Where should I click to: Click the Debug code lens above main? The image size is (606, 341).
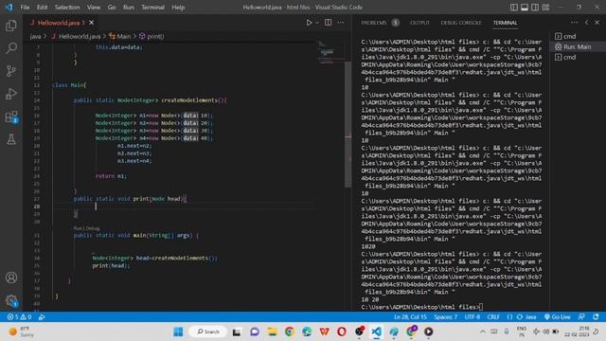(93, 228)
